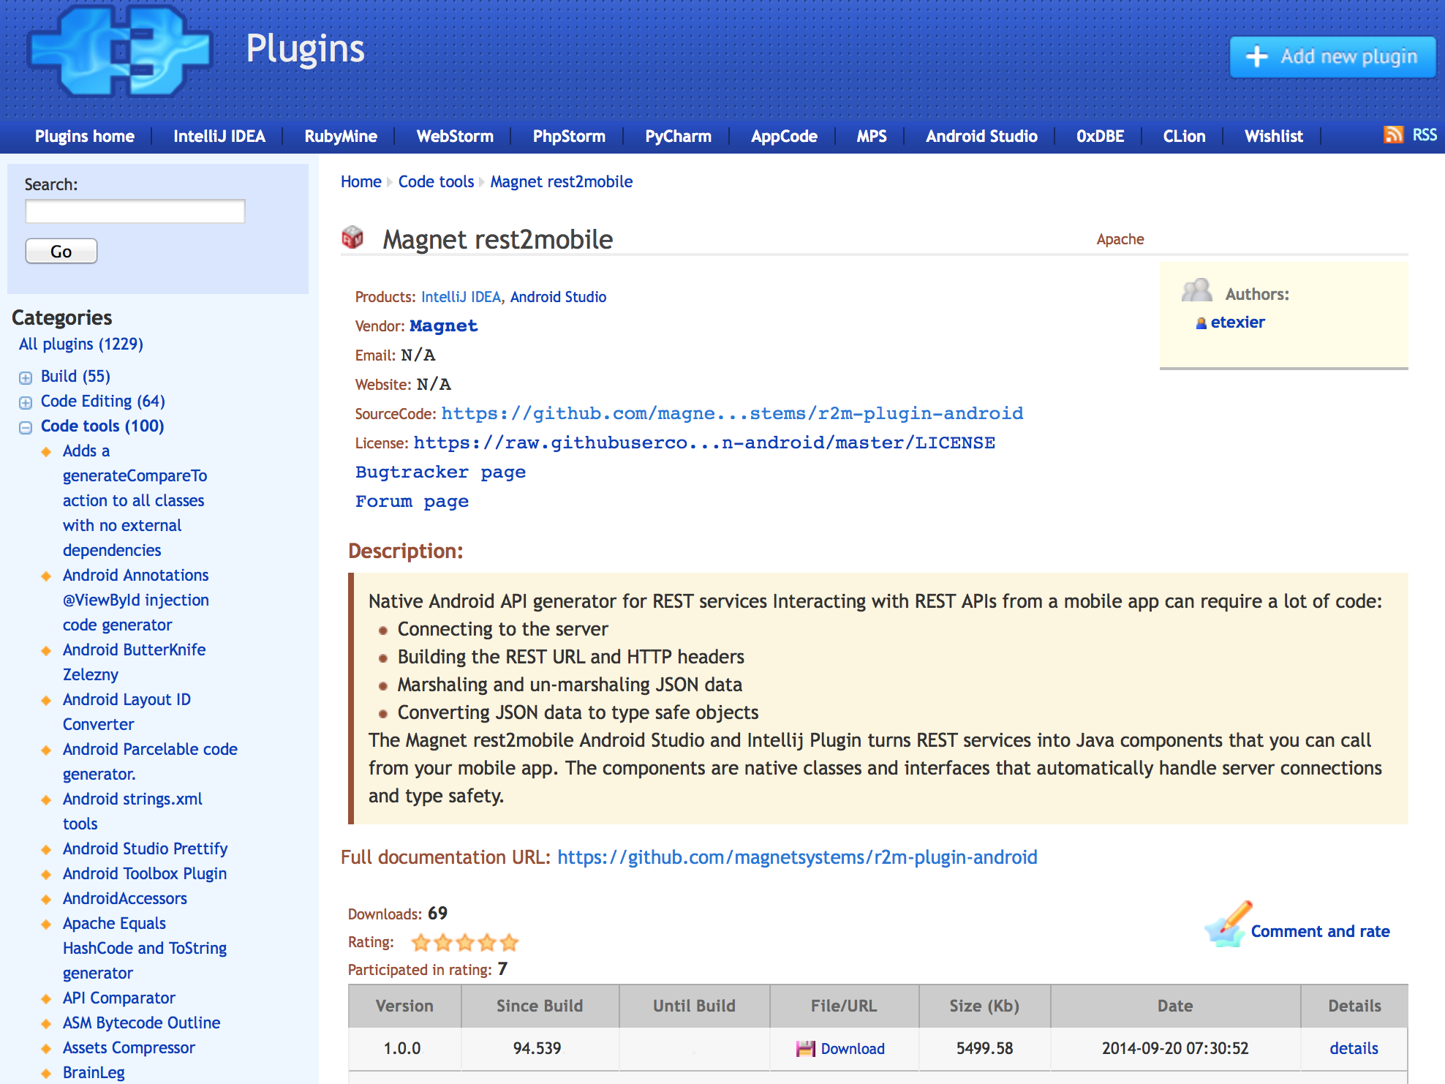Open Android Studio plugins tab

(981, 136)
